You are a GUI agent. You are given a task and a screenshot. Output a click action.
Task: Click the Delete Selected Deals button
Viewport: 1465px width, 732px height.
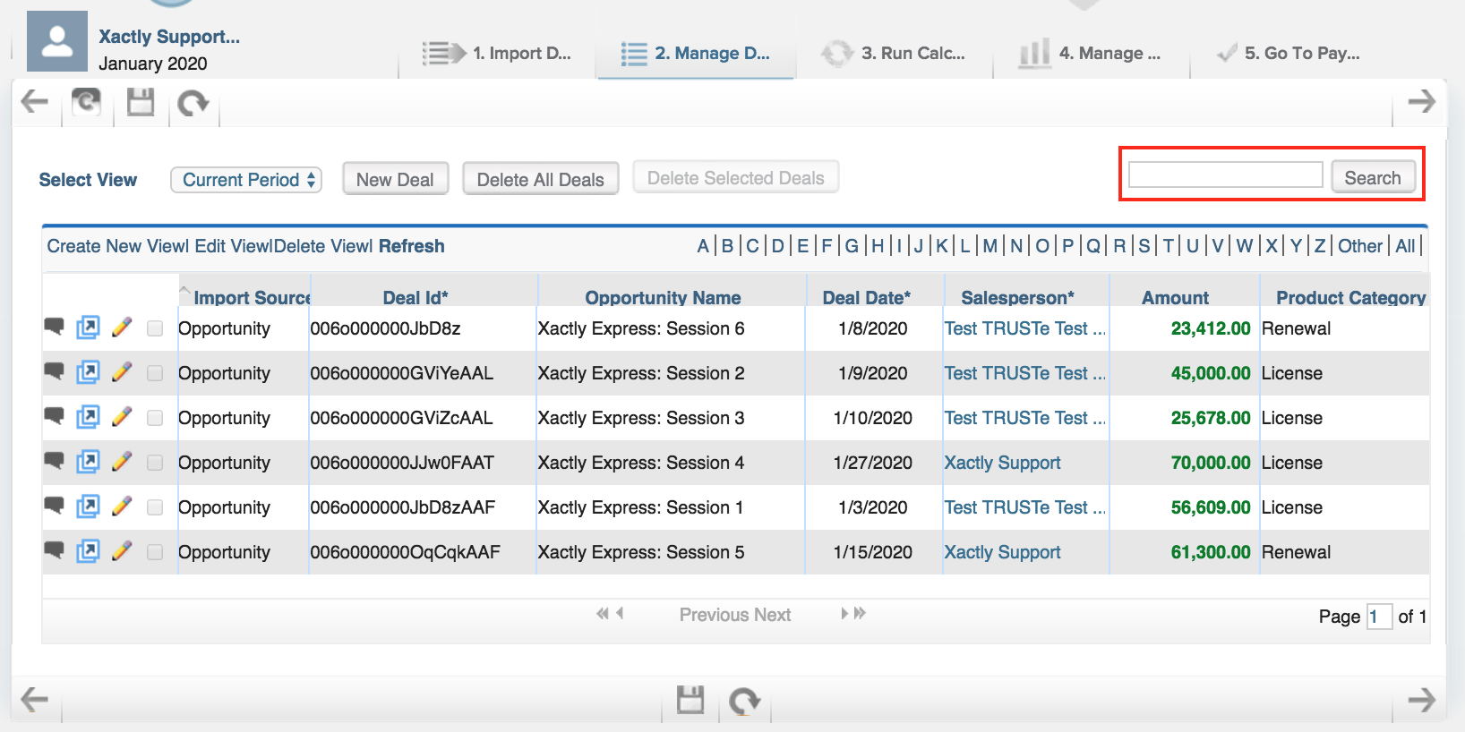736,177
